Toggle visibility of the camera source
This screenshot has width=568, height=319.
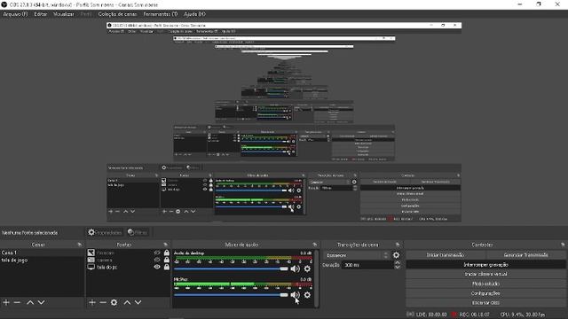pyautogui.click(x=157, y=260)
